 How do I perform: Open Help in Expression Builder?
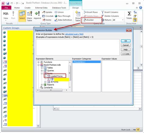point(126,49)
